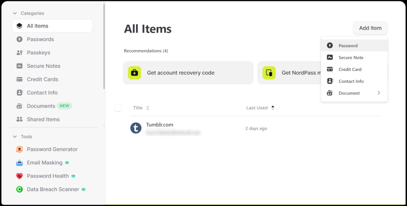Viewport: 407px width, 206px height.
Task: Tick the select-all checkbox beside Title
Action: [118, 108]
